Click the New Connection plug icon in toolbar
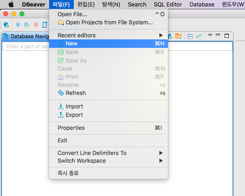This screenshot has width=245, height=196. [6, 25]
